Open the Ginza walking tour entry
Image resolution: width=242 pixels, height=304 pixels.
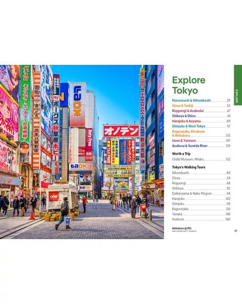(x=201, y=178)
